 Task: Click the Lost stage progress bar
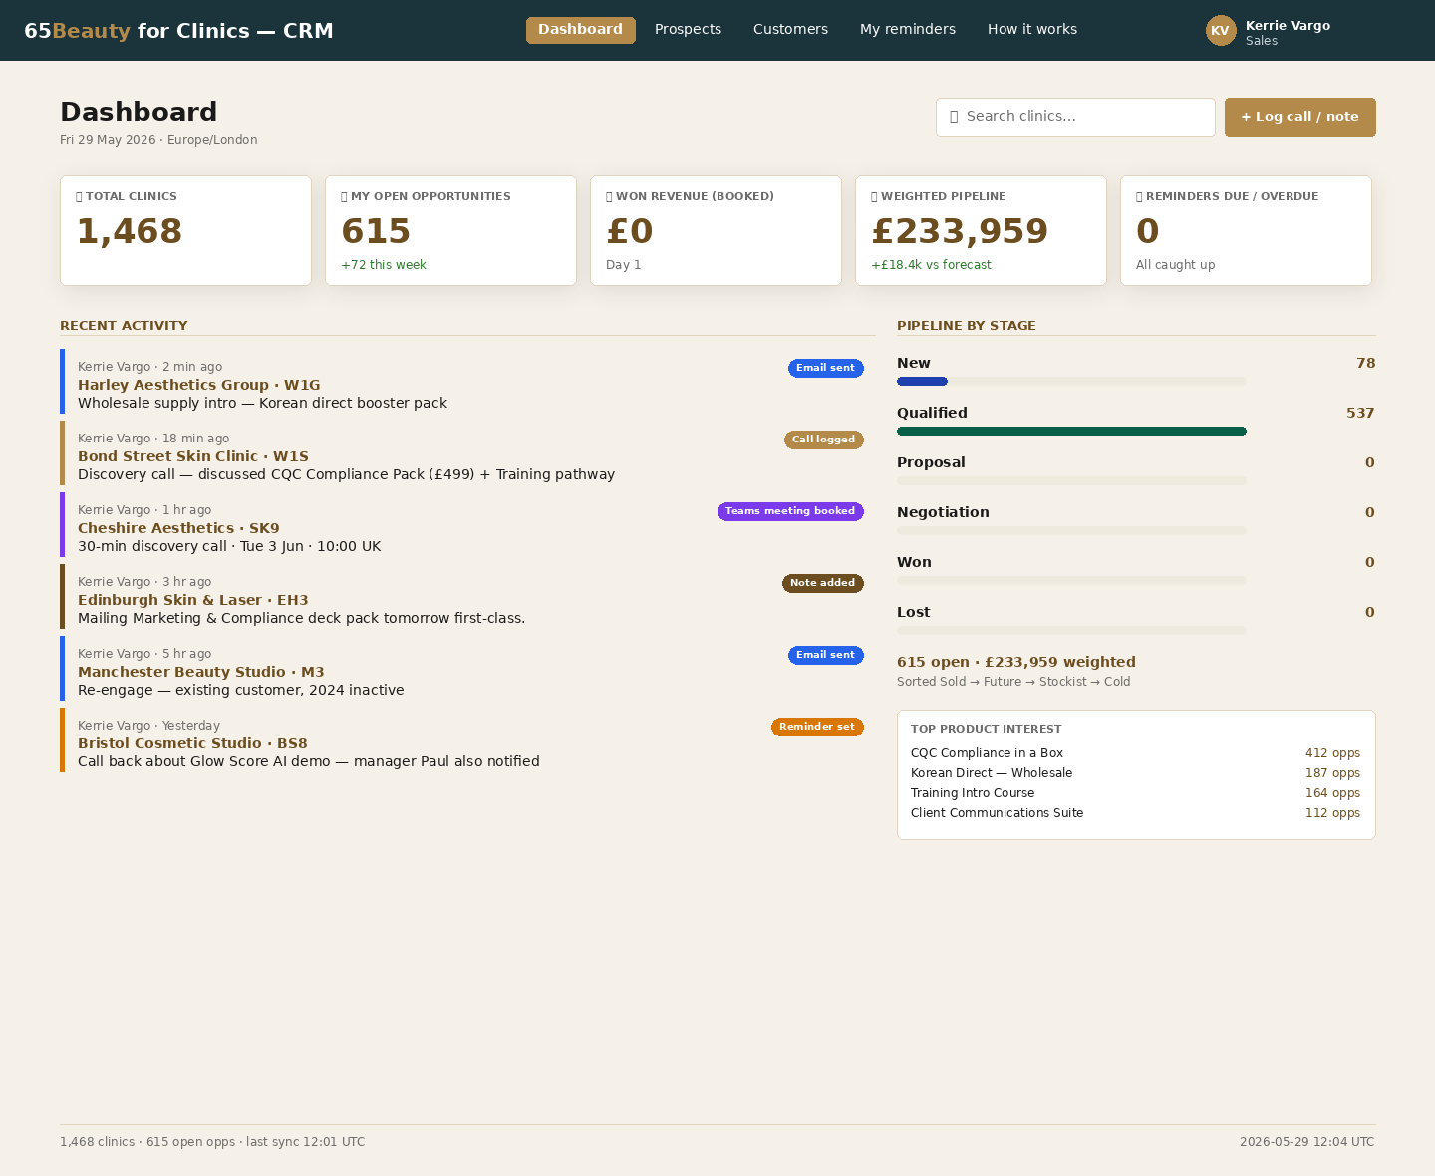point(1071,631)
